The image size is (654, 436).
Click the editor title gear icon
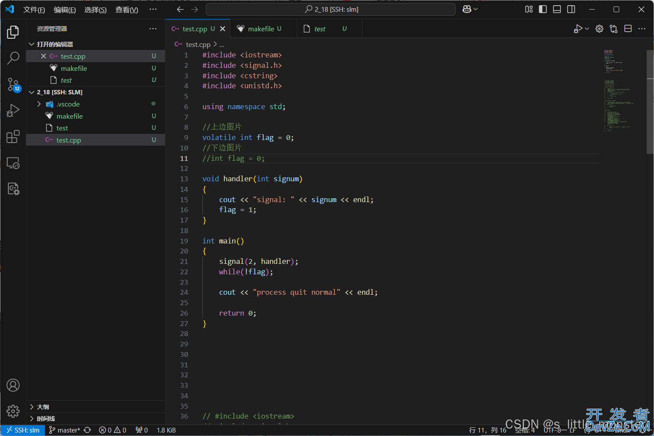[x=599, y=29]
